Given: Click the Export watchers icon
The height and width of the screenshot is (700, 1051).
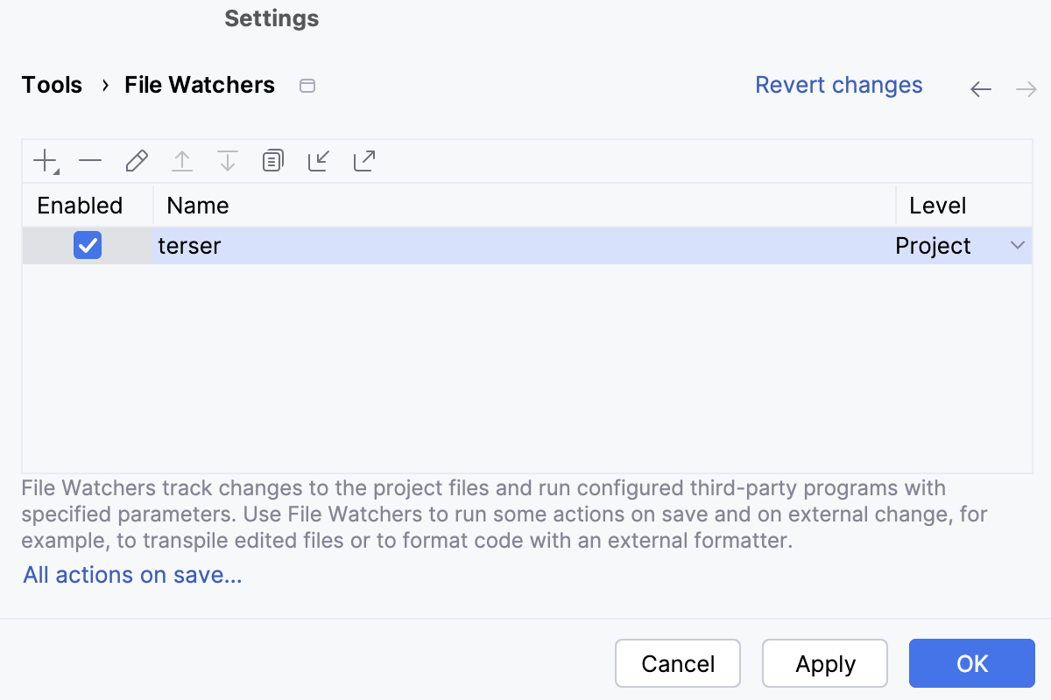Looking at the screenshot, I should tap(363, 160).
